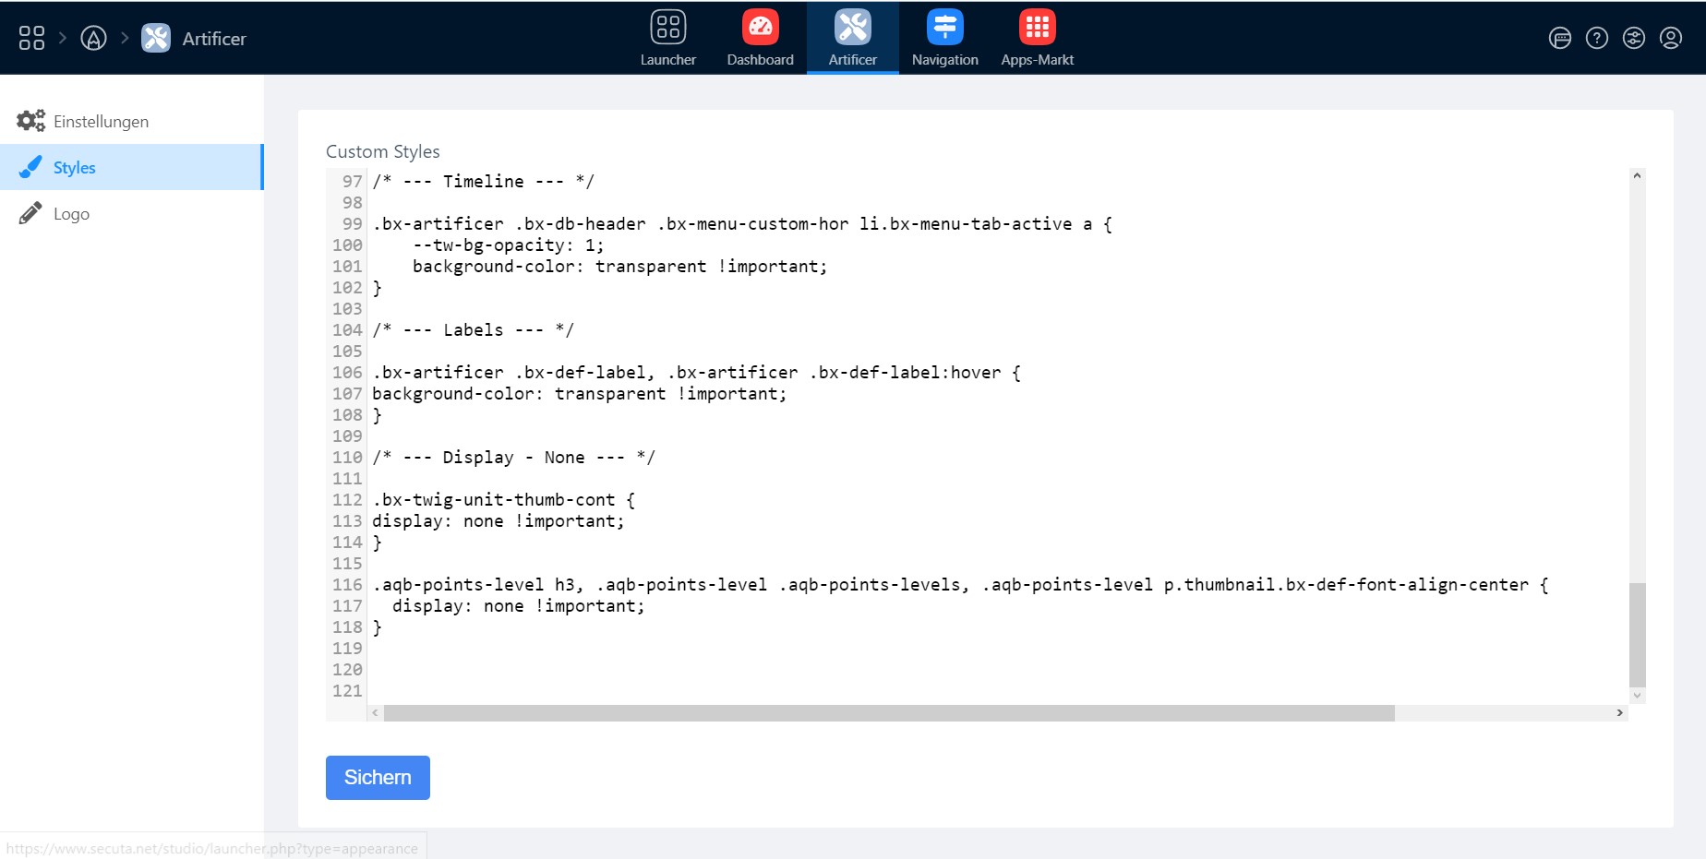Open the Logo sidebar item
The width and height of the screenshot is (1706, 859).
pyautogui.click(x=71, y=214)
